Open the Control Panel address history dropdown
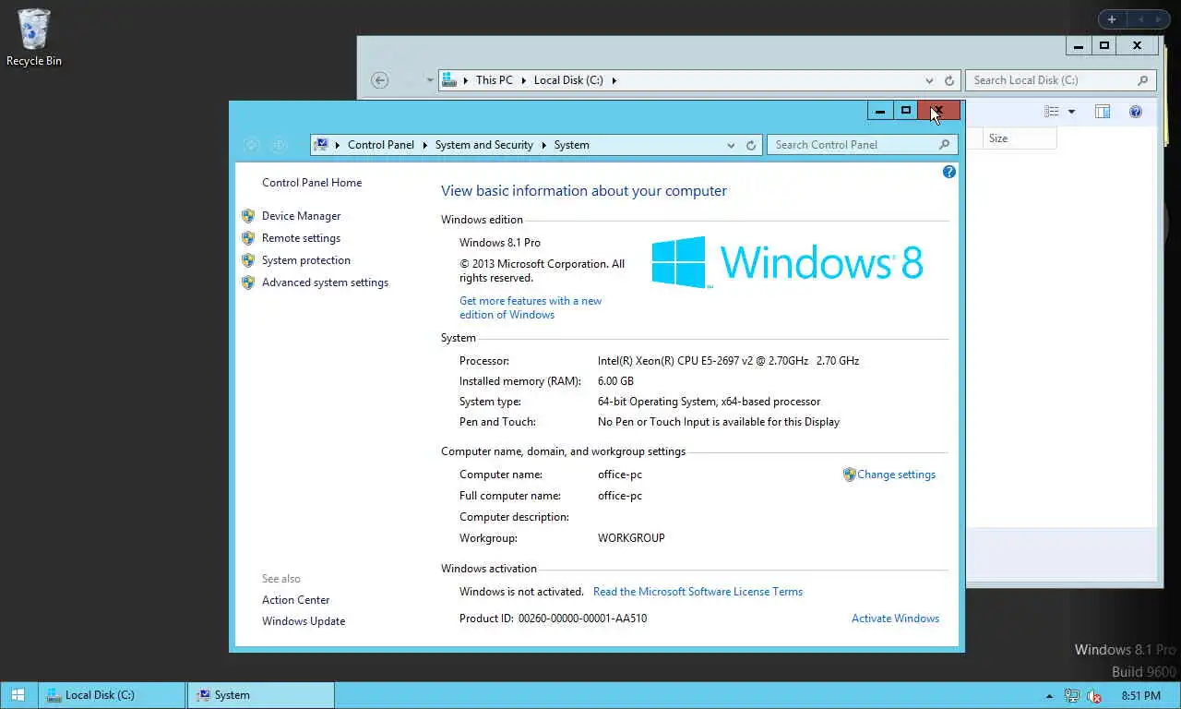This screenshot has width=1181, height=709. pyautogui.click(x=731, y=145)
